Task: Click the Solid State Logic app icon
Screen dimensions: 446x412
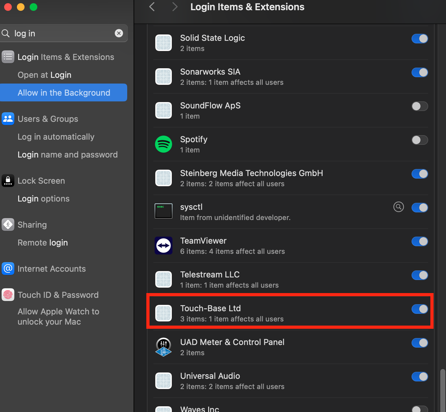Action: coord(164,43)
